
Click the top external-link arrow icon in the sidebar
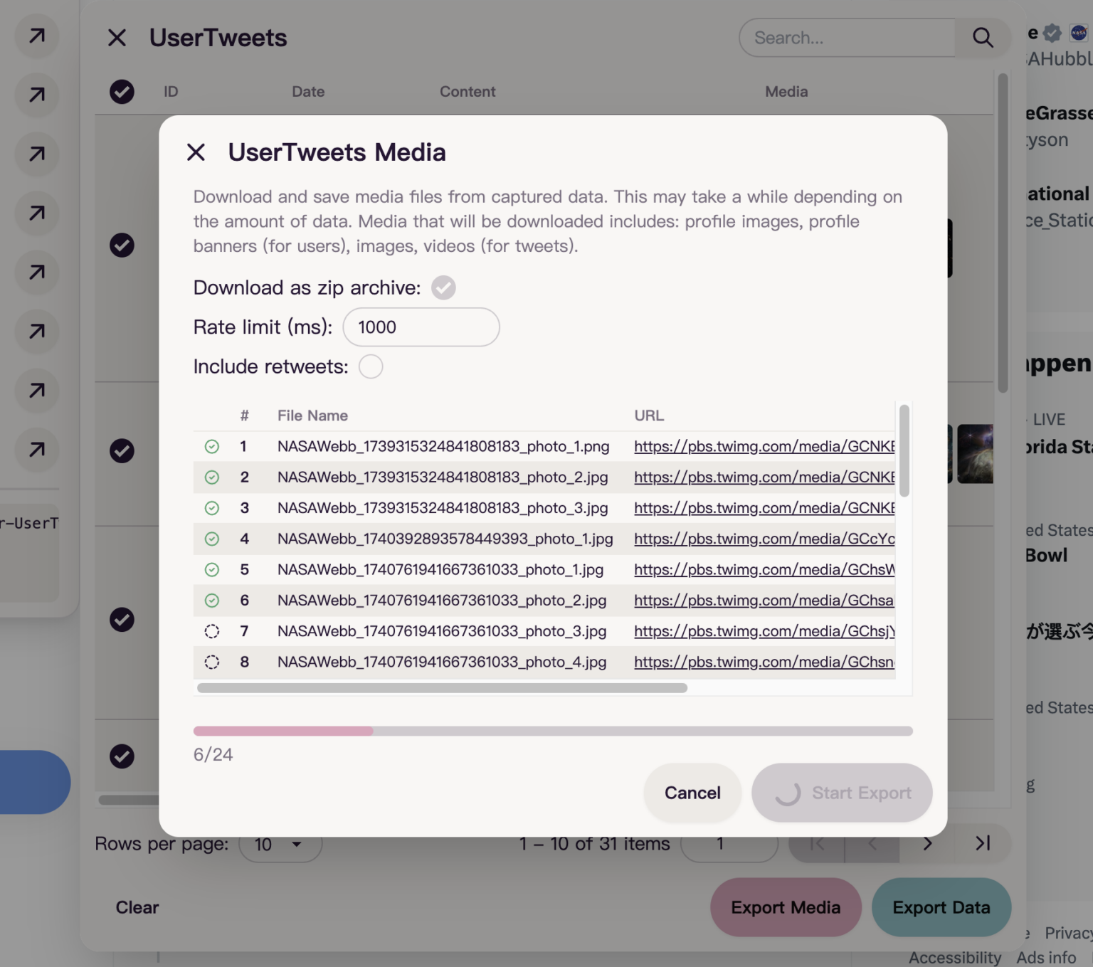coord(36,36)
